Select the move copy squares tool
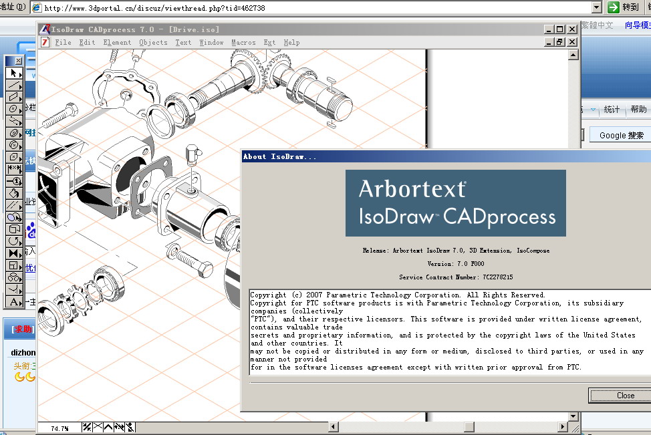 click(13, 230)
